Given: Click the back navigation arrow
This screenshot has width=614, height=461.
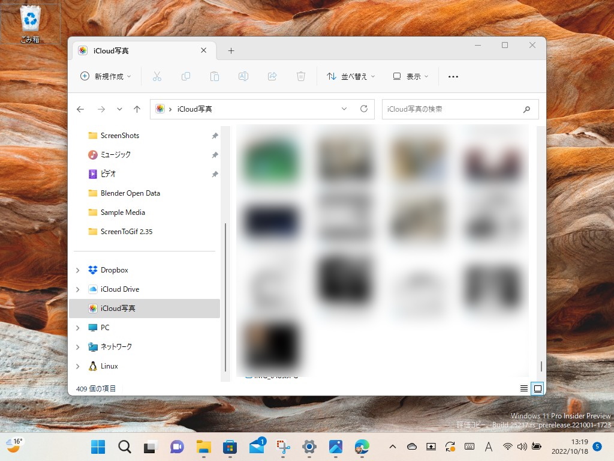Looking at the screenshot, I should [x=80, y=109].
